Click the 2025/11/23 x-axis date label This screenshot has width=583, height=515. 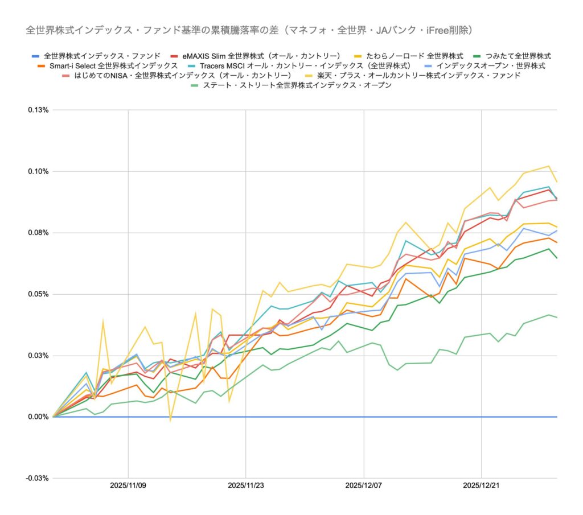(x=246, y=486)
